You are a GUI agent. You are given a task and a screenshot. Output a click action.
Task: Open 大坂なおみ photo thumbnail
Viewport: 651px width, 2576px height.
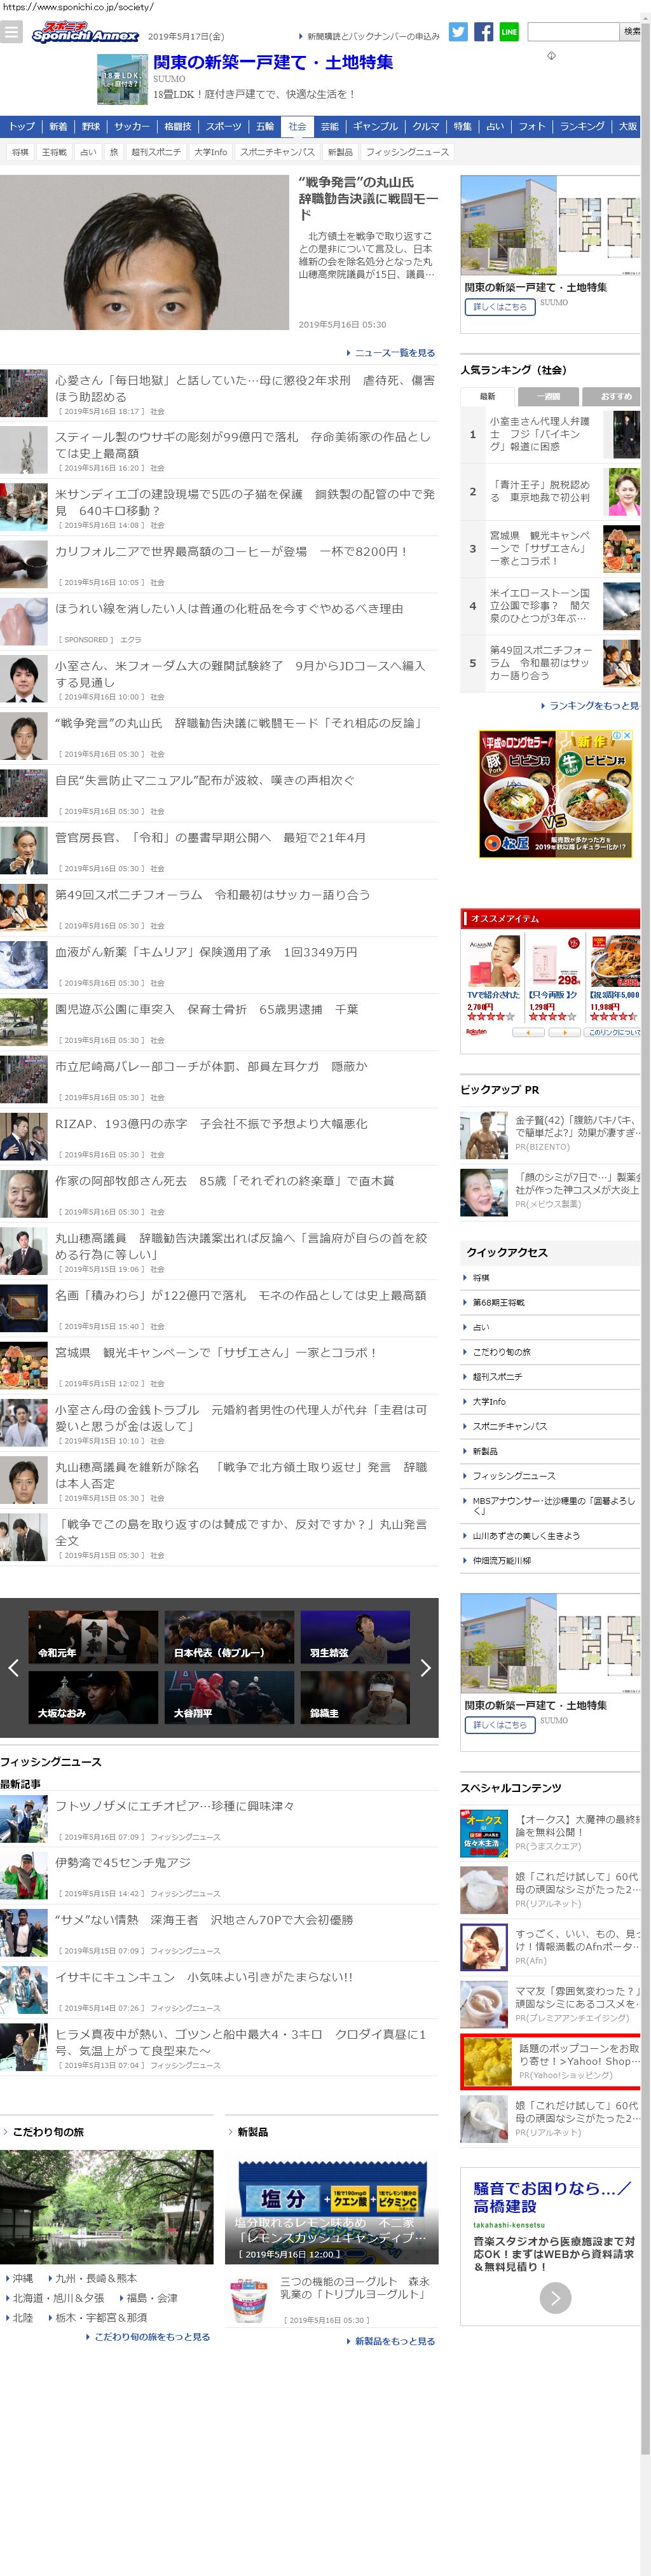click(x=92, y=1697)
